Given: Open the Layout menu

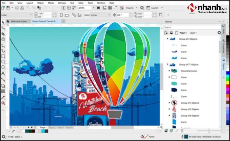Looking at the screenshot, I should (30, 3).
